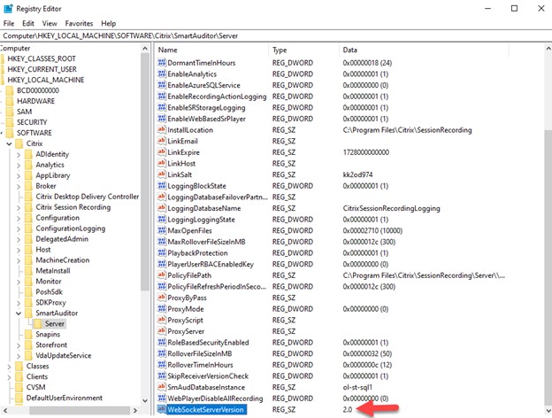Expand the ADIdentity key
This screenshot has width=552, height=418.
pos(19,154)
